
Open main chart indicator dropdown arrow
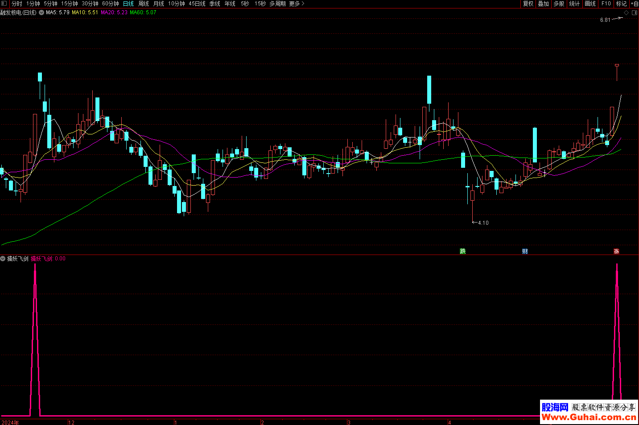(41, 12)
